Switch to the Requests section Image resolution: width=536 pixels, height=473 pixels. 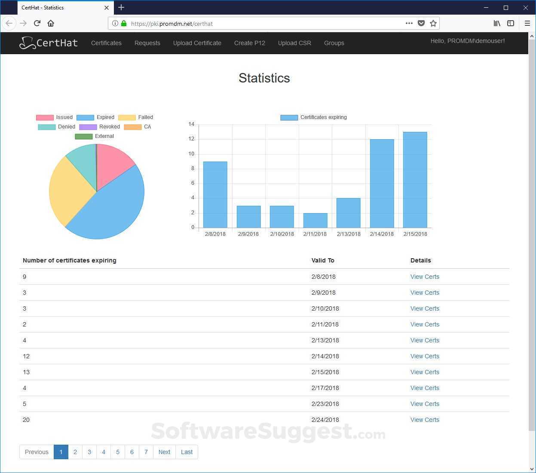pyautogui.click(x=147, y=43)
